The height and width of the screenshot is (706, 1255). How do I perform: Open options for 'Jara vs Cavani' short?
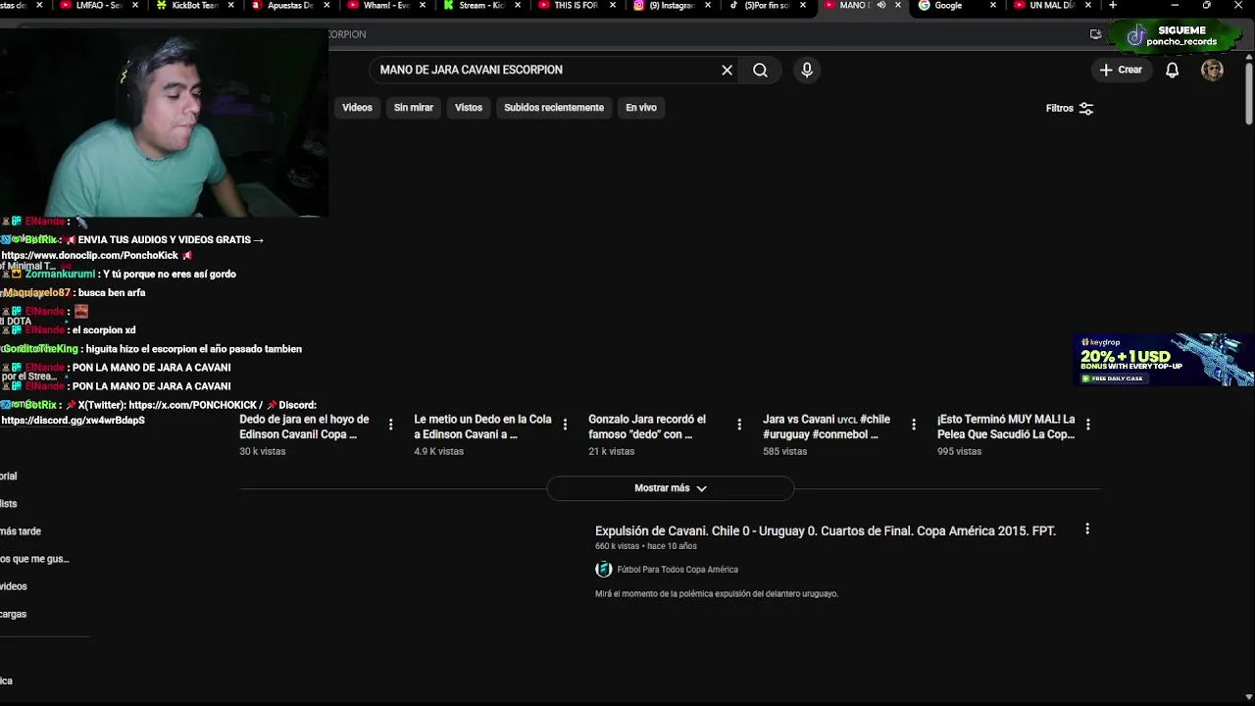click(914, 425)
